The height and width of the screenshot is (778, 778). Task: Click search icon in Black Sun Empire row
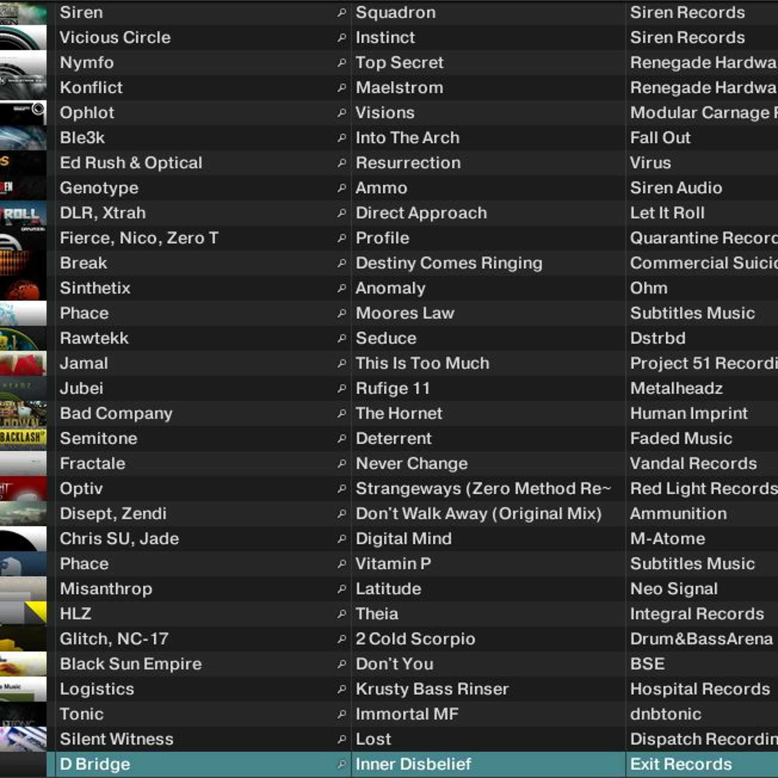point(342,664)
